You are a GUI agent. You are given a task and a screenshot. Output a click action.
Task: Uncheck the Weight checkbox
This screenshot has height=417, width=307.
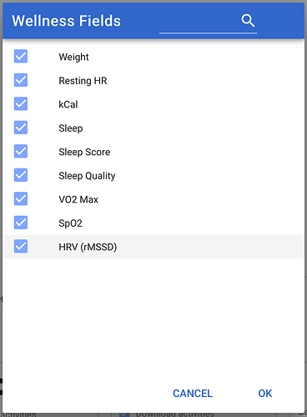(x=21, y=57)
